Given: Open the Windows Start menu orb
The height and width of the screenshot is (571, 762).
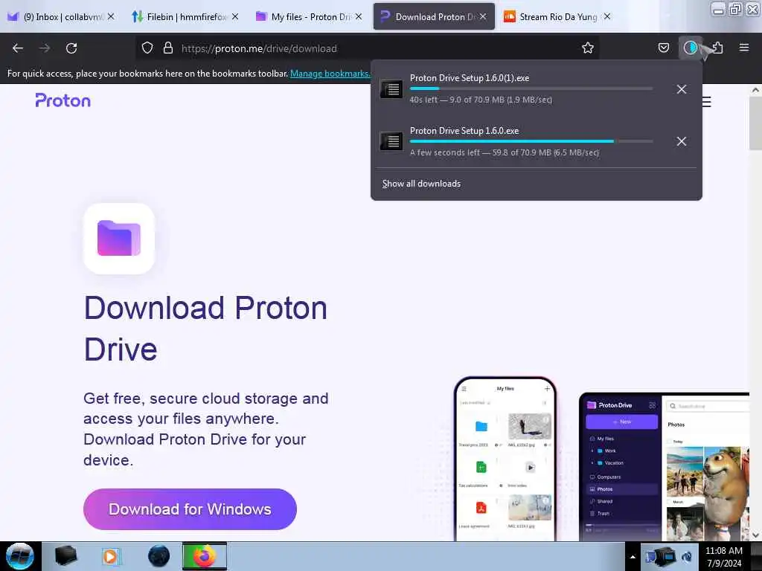Looking at the screenshot, I should point(20,556).
